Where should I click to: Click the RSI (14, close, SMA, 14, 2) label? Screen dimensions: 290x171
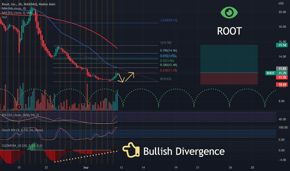(x=20, y=115)
